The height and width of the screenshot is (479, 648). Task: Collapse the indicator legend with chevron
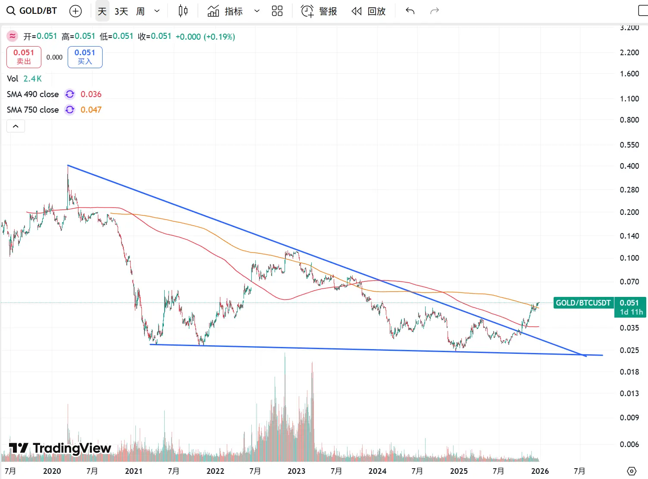click(x=16, y=126)
